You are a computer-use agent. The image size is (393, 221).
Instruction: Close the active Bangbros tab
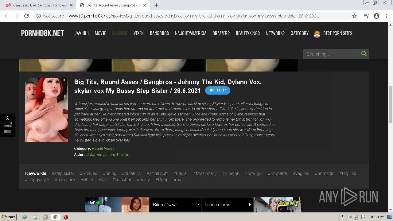(x=145, y=5)
